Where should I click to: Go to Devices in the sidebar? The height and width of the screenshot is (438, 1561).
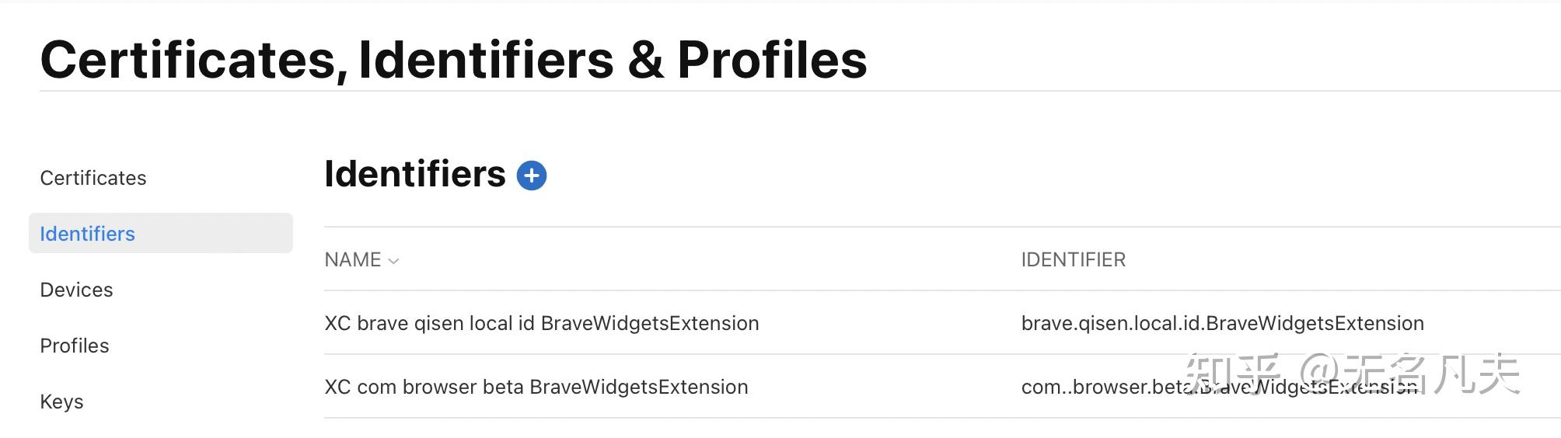tap(76, 290)
